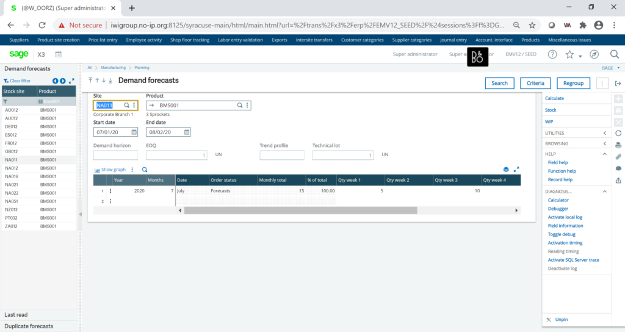Viewport: 625px width, 332px height.
Task: Click the Clear filter link
Action: click(x=20, y=81)
